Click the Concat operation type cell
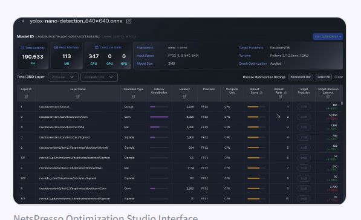Viewport: 361px width, 220px height. pyautogui.click(x=129, y=107)
